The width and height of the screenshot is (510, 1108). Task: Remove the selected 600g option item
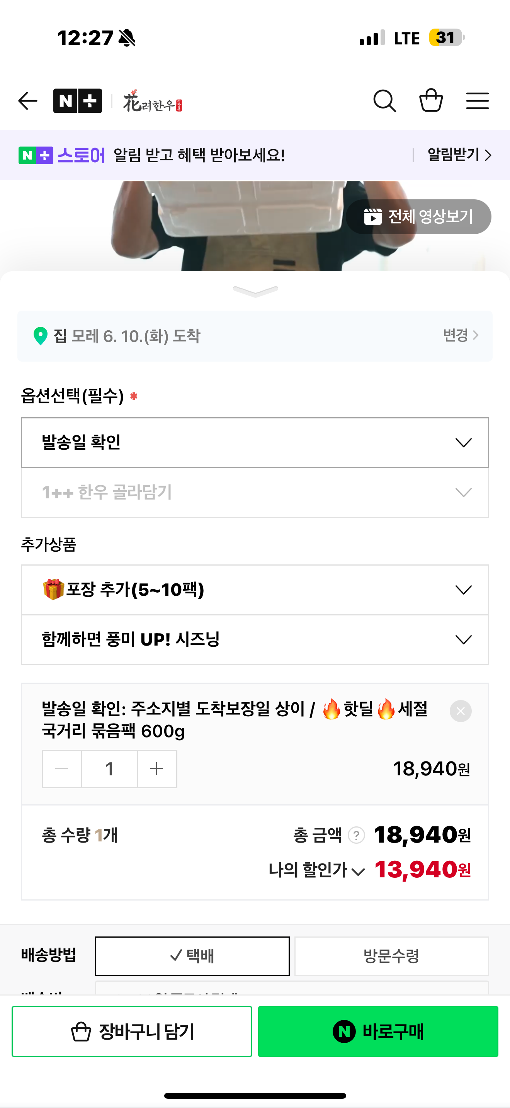click(460, 711)
